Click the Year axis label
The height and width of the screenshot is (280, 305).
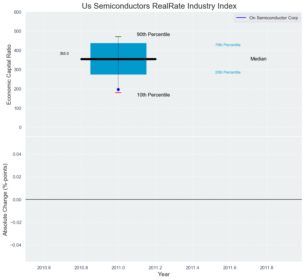[x=164, y=274]
